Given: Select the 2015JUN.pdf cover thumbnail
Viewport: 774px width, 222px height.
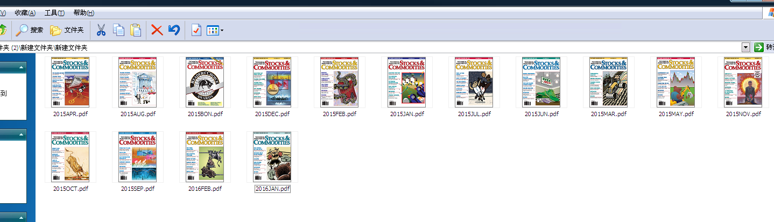Looking at the screenshot, I should 541,82.
